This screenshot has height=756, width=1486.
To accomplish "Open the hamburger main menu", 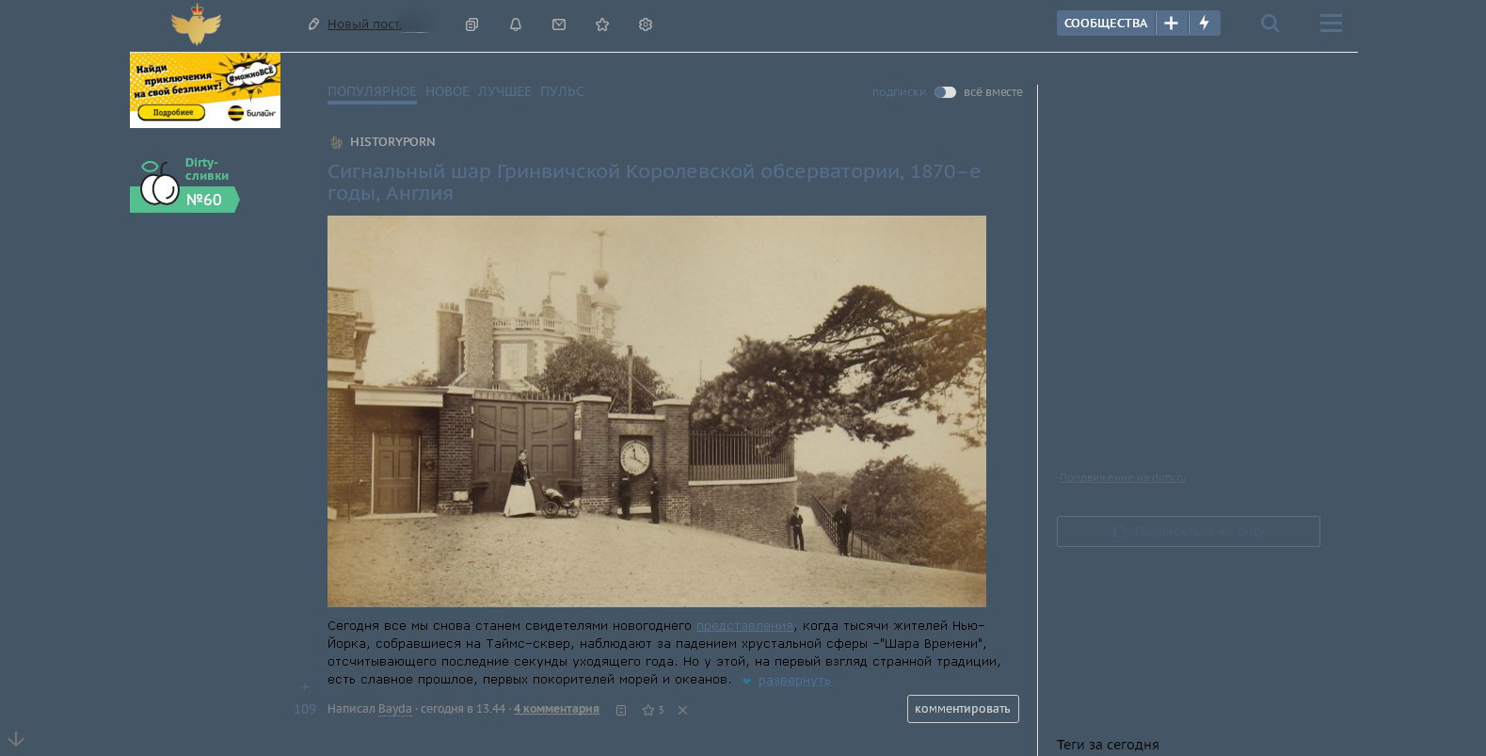I will coord(1331,24).
